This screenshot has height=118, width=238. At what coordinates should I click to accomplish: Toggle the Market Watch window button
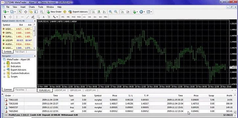[x=20, y=12]
